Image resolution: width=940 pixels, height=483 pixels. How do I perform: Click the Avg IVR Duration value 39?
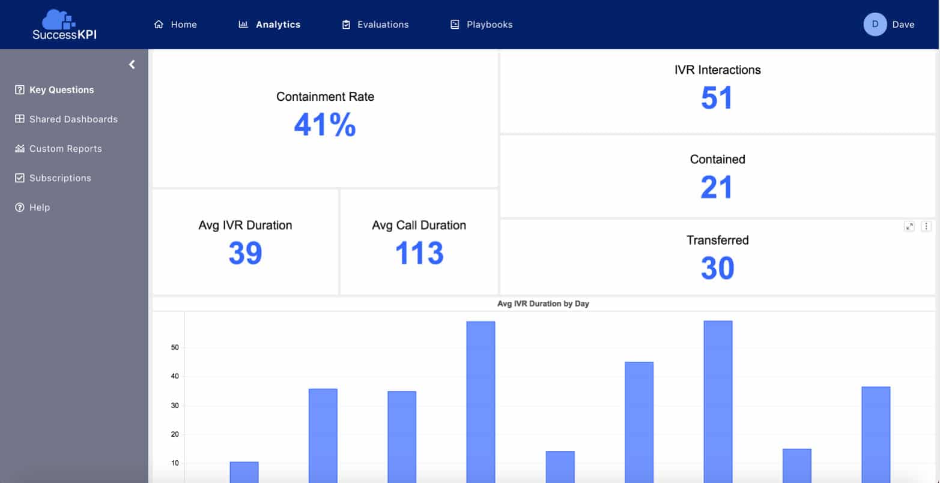pos(245,253)
